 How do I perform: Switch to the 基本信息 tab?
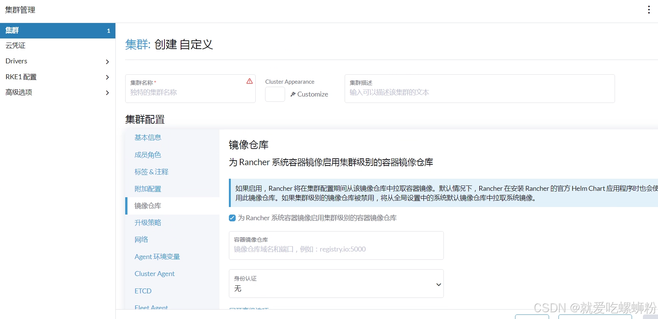[148, 138]
